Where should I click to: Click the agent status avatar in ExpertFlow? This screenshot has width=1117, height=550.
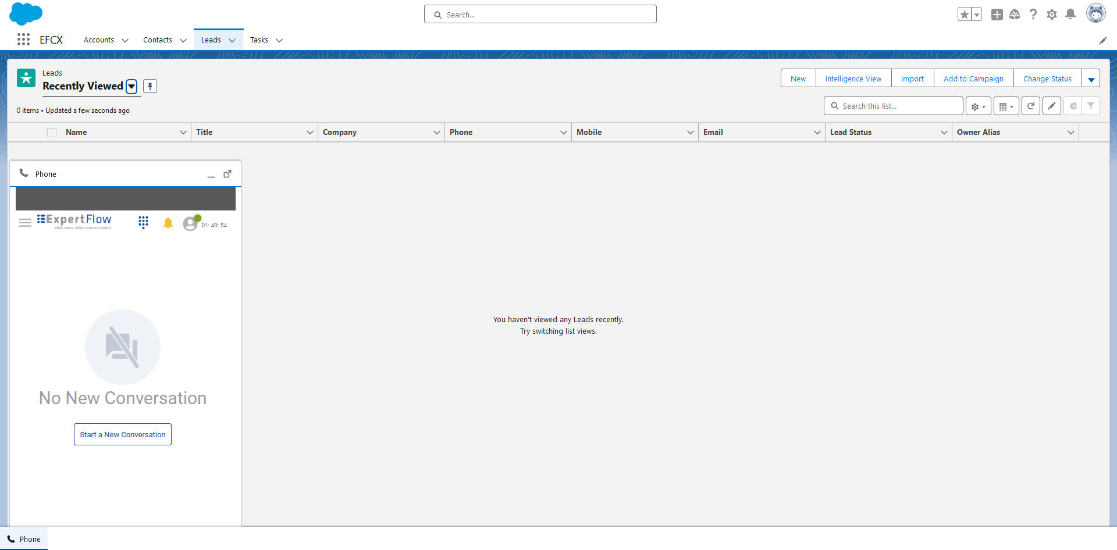190,223
